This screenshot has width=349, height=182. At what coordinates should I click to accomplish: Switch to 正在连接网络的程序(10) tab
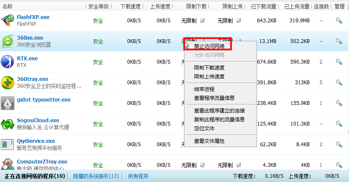[35, 176]
